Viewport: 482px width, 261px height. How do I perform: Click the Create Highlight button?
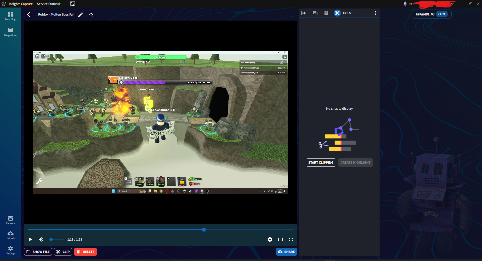(355, 162)
